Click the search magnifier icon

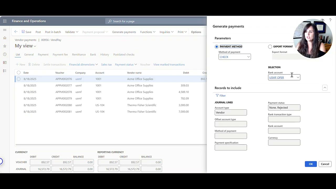coord(110,21)
